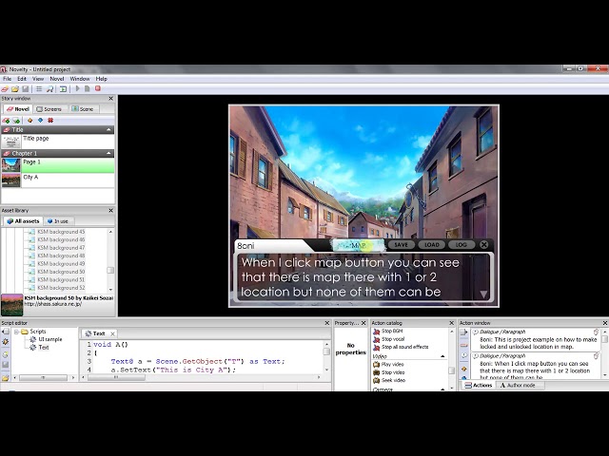Screen dimensions: 609x456
Task: Close the Script editor panel
Action: tap(327, 323)
